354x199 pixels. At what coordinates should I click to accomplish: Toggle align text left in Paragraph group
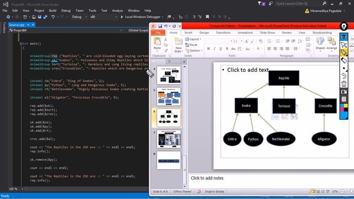269,49
